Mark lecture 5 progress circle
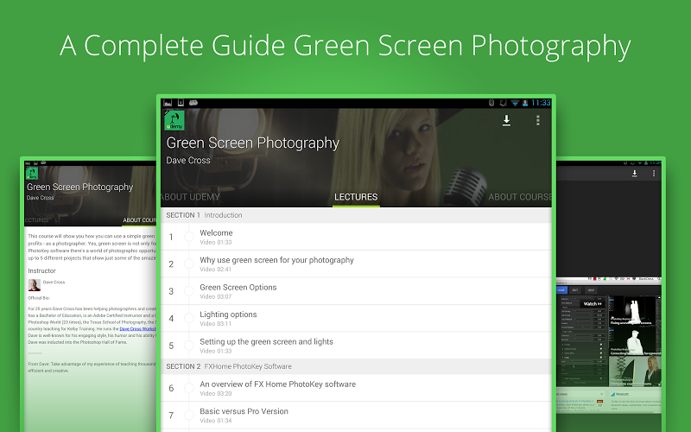The image size is (691, 432). pos(188,346)
